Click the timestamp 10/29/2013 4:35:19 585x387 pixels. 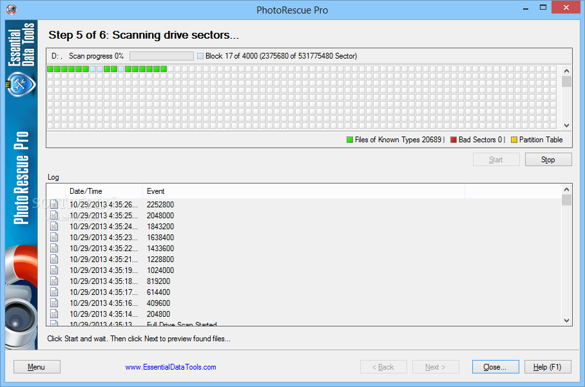[103, 270]
